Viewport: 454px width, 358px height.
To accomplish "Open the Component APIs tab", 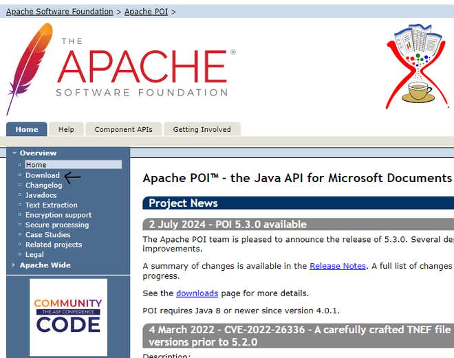I will [x=124, y=129].
